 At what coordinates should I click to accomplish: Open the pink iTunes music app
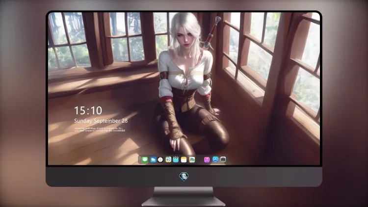pos(207,160)
